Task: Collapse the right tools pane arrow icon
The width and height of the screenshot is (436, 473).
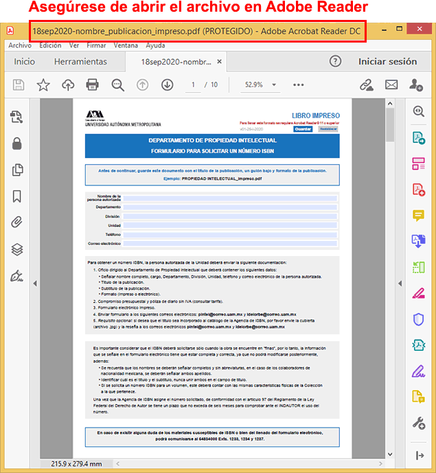Action: click(x=420, y=455)
